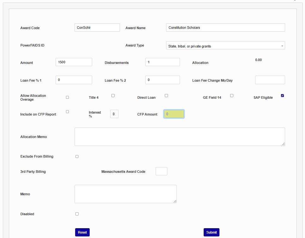
Task: Click the Allocation Memo text area
Action: tap(179, 137)
